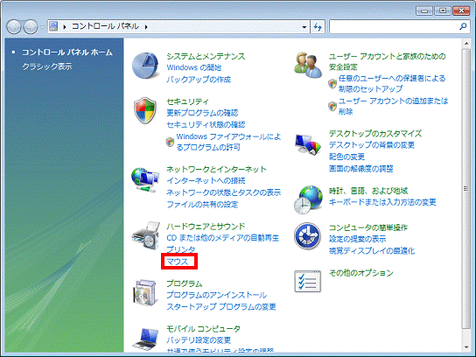Image resolution: width=476 pixels, height=357 pixels.
Task: Open the Programs disc box icon
Action: 146,292
